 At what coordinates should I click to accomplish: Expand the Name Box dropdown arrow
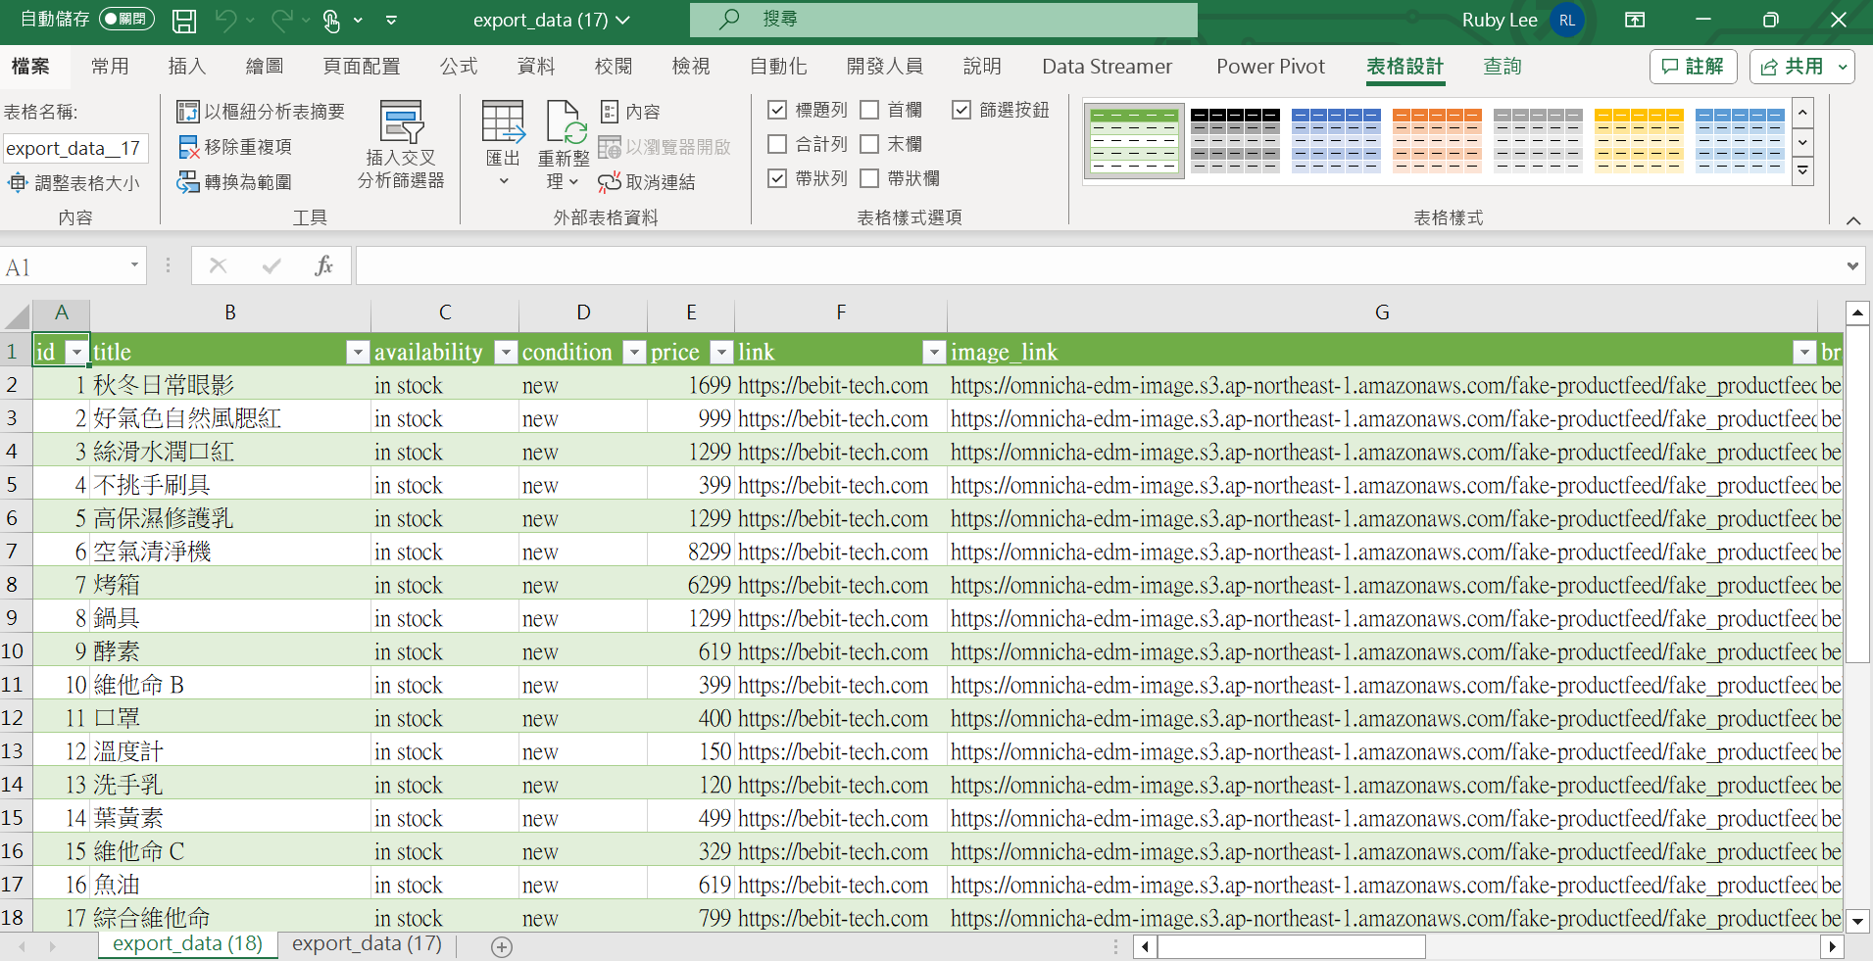click(x=134, y=265)
